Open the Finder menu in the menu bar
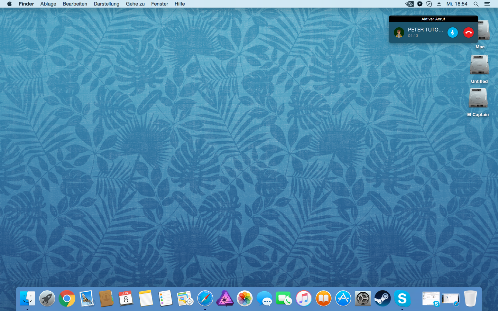This screenshot has height=311, width=498. click(x=26, y=4)
